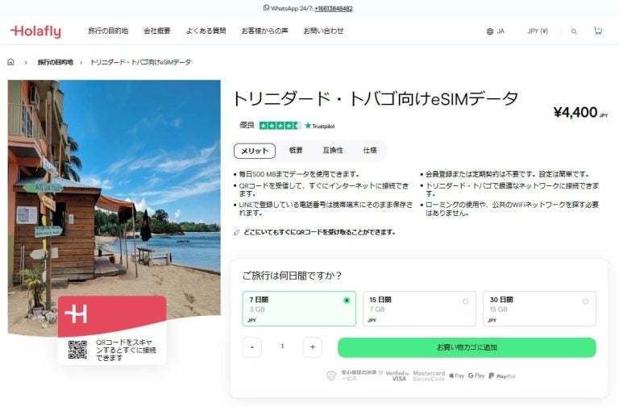Click トリニダード・トバゴ向けeSIMデータ breadcrumb
Viewport: 619px width, 407px height.
coord(140,62)
